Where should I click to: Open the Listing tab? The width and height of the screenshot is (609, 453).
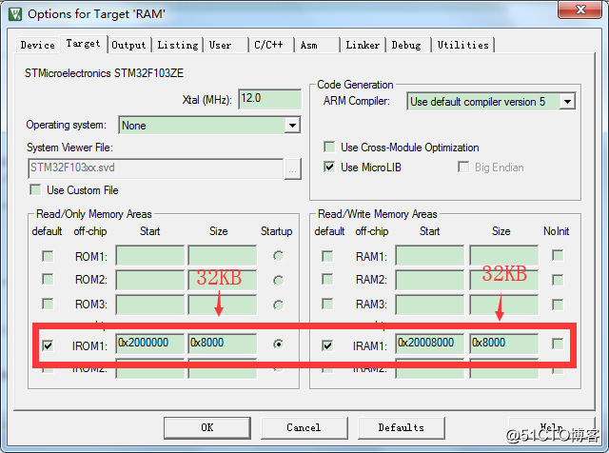coord(178,45)
